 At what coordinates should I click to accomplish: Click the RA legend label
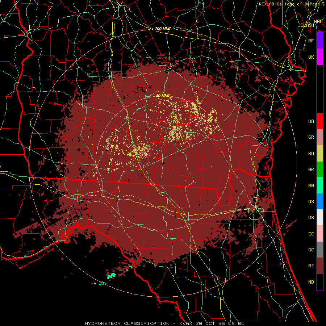pyautogui.click(x=311, y=186)
